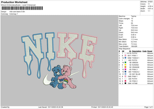This screenshot has width=154, height=109.
Task: Click stitch count 12118 in row 1
Action: (x=129, y=53)
